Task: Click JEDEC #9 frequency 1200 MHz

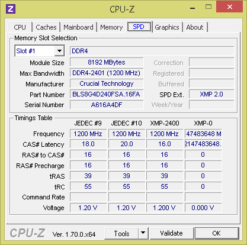Action: 88,134
